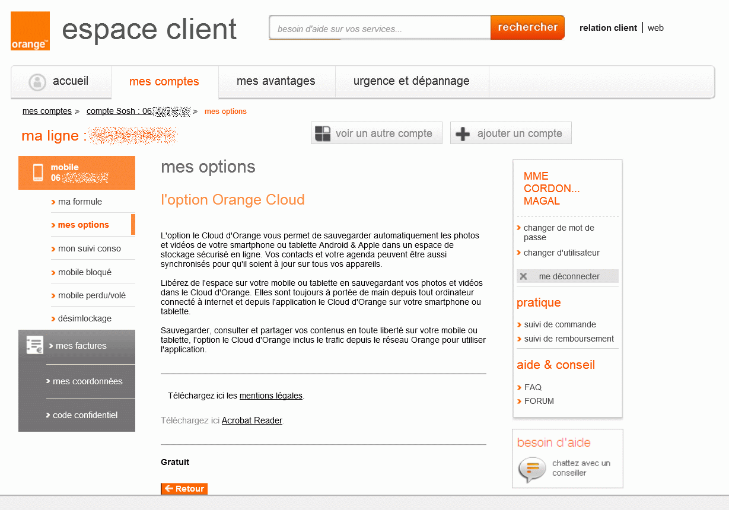Open the accueil tab
Image resolution: width=729 pixels, height=510 pixels.
click(x=61, y=81)
